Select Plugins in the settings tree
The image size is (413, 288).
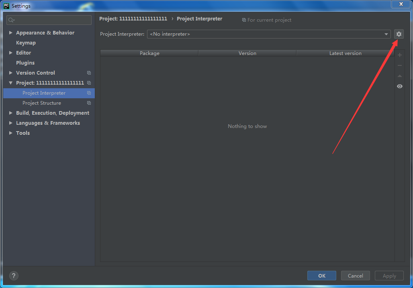[25, 63]
